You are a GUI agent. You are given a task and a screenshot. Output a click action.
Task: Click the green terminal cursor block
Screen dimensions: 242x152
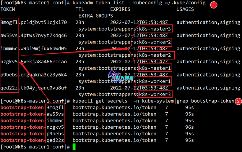point(74,147)
